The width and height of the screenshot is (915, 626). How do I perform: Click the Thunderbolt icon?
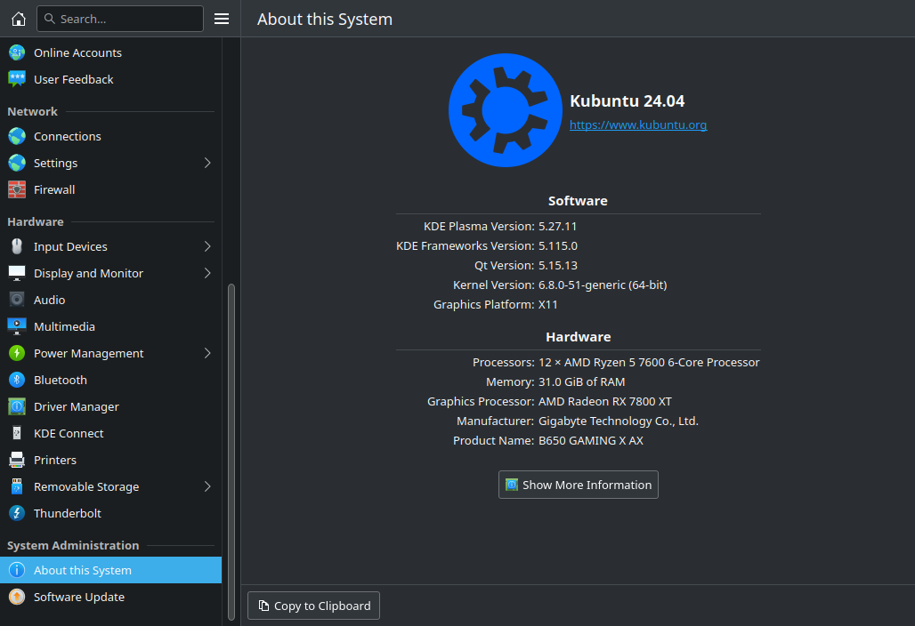tap(17, 513)
